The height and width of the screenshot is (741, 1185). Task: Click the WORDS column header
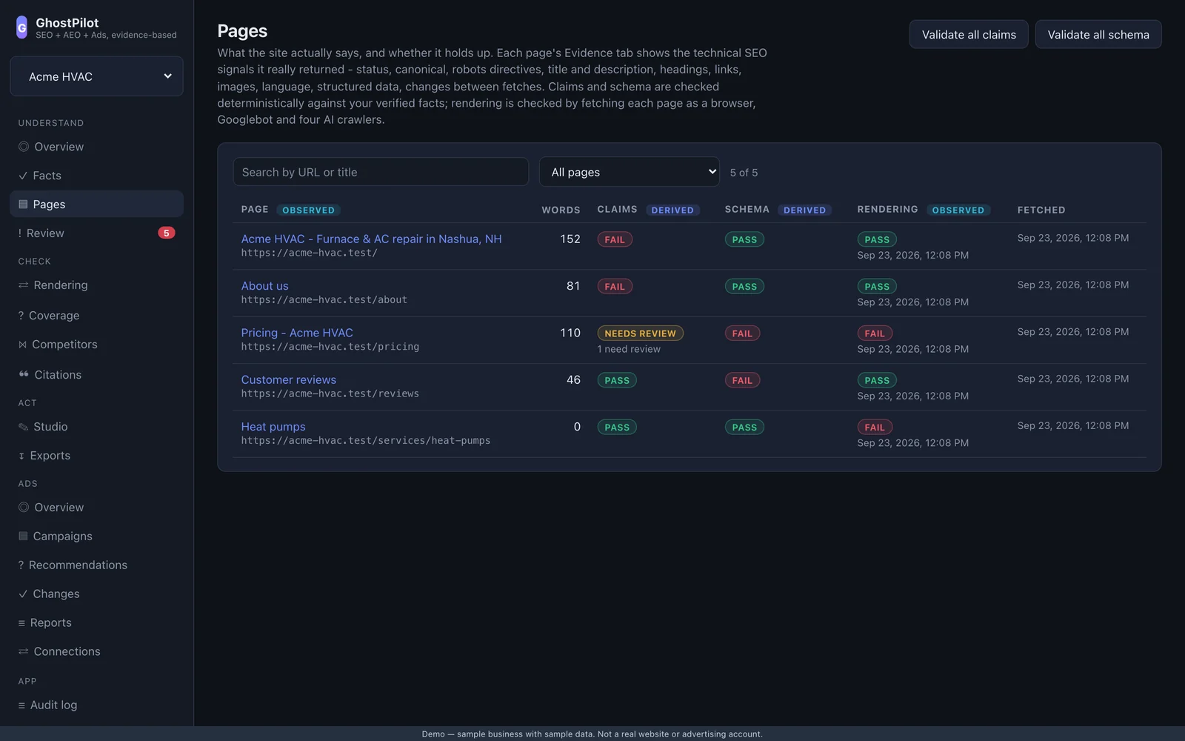tap(561, 210)
